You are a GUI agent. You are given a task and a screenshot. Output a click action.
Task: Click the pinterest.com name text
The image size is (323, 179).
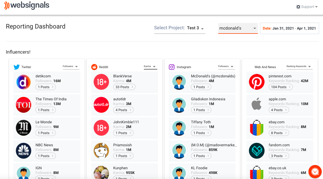click(x=280, y=76)
